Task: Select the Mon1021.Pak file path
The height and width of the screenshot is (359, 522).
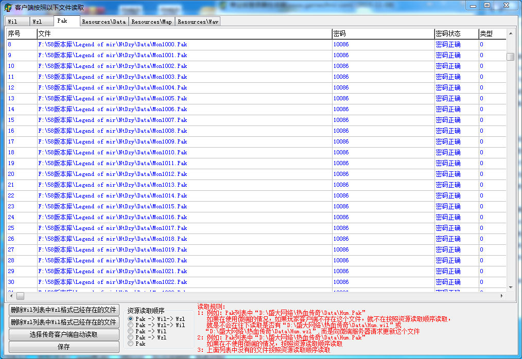Action: click(113, 272)
